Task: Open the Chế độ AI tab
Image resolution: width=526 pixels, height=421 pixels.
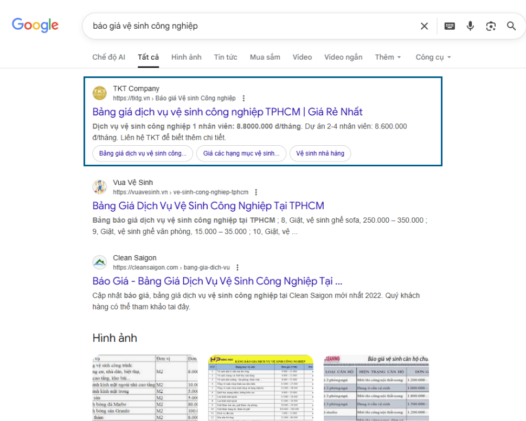Action: (x=108, y=57)
